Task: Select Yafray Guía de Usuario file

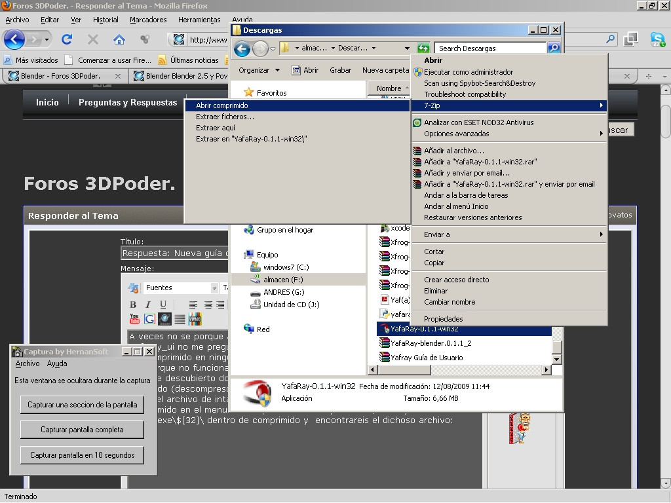Action: coord(421,358)
